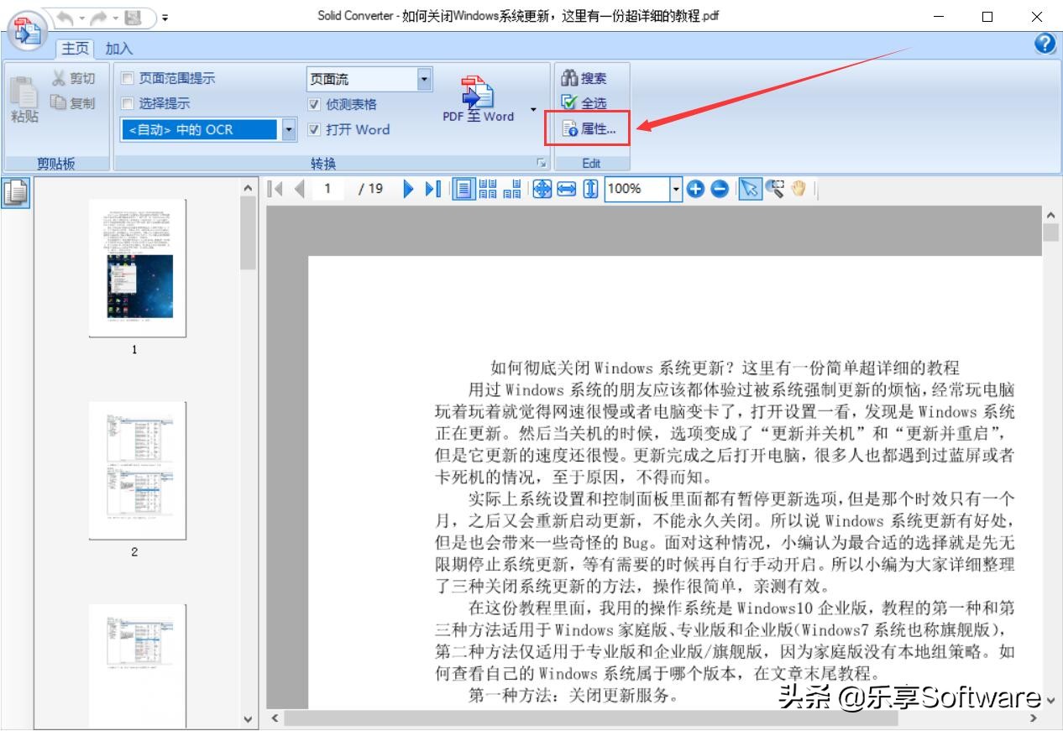Open the 转换 group dialog launcher
Image resolution: width=1063 pixels, height=731 pixels.
point(541,163)
